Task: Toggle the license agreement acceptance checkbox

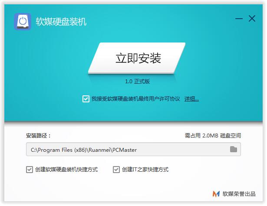Action: 86,99
